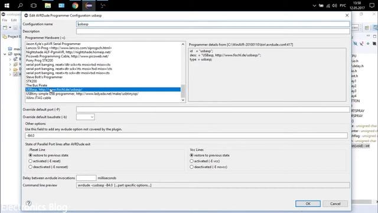
Task: Cancel the programmer configuration dialog
Action: pyautogui.click(x=335, y=204)
